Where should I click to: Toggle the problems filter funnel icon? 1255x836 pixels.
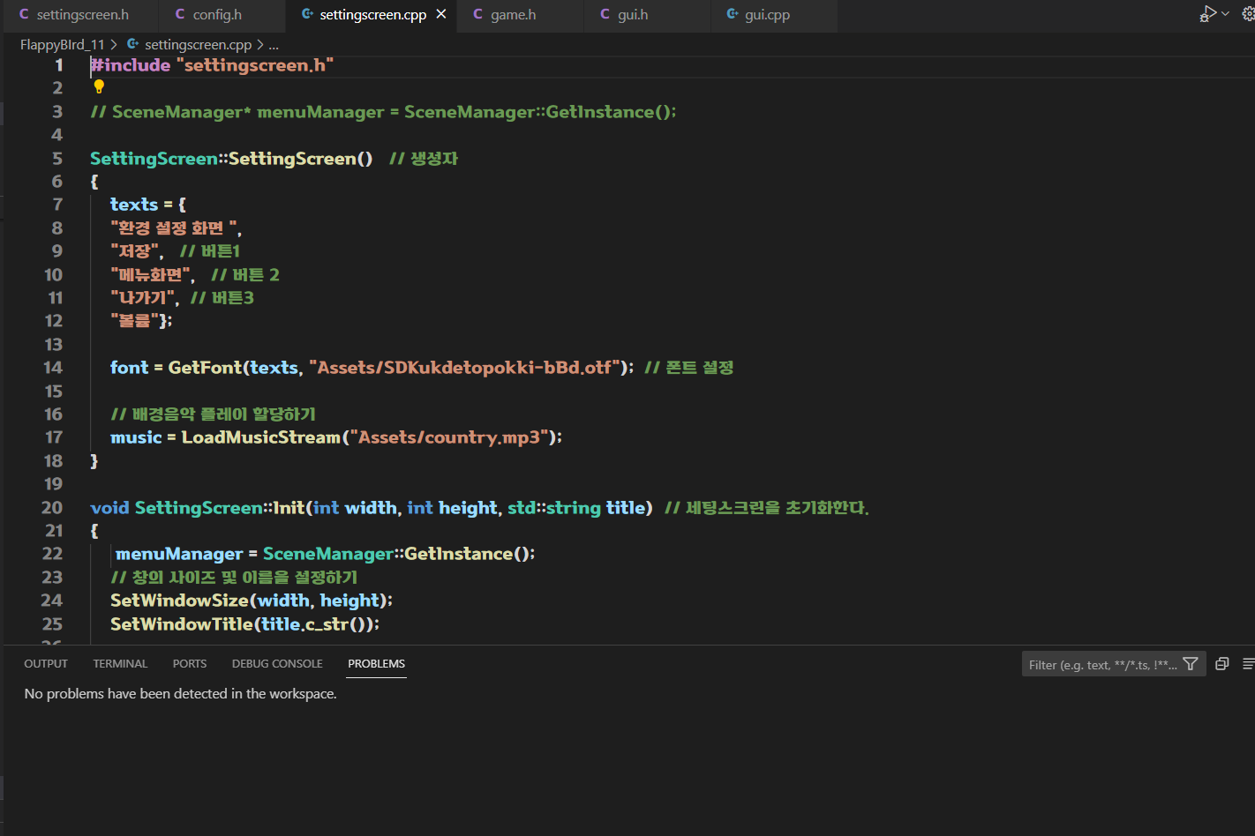click(1191, 664)
